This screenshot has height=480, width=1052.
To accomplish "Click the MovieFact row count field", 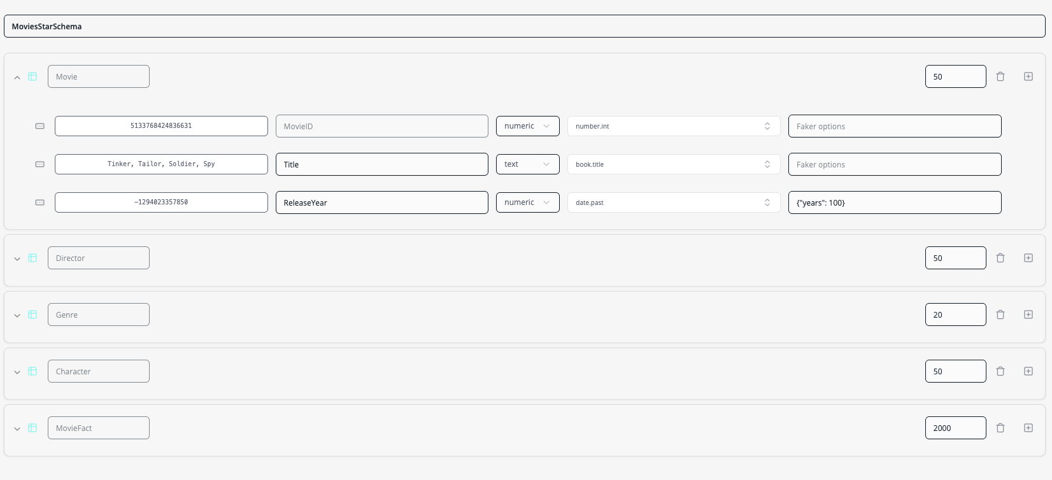I will [x=955, y=428].
